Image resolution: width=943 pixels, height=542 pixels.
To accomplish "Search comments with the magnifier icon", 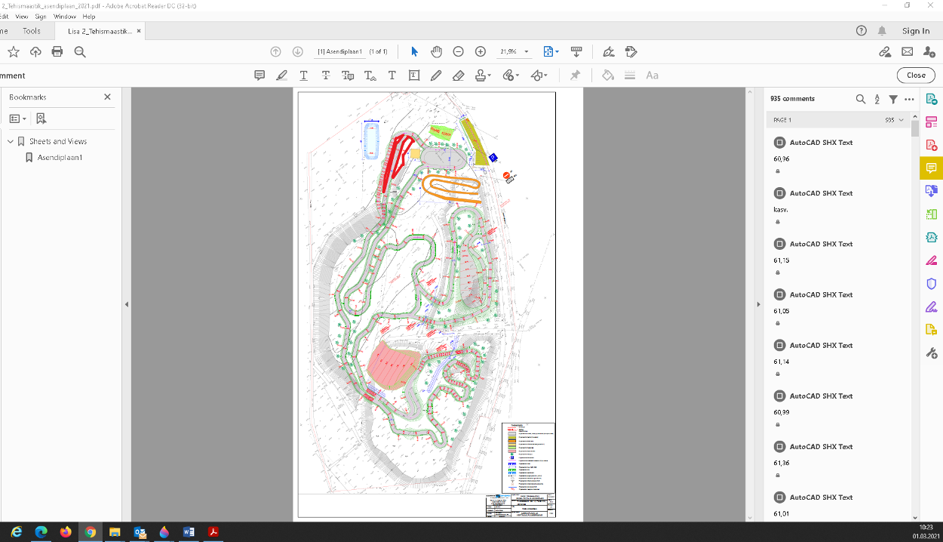I will [861, 99].
